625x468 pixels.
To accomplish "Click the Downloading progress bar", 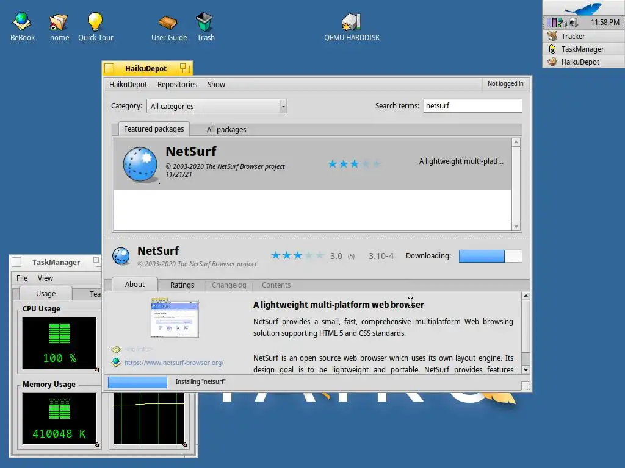I will (x=490, y=256).
